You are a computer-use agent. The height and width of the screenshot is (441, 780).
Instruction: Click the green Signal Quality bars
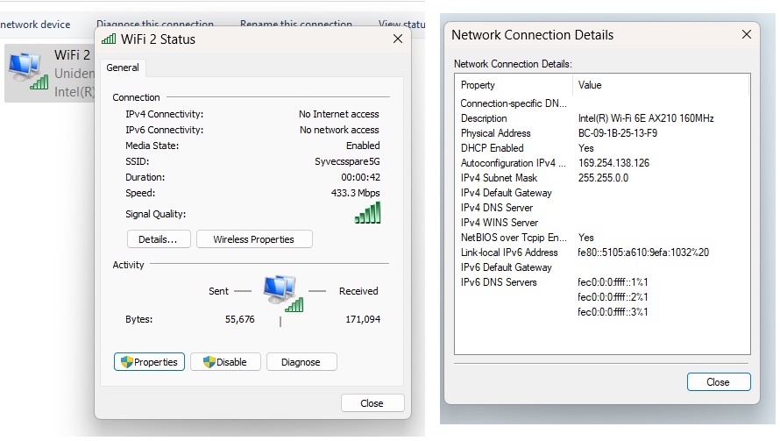pyautogui.click(x=368, y=212)
